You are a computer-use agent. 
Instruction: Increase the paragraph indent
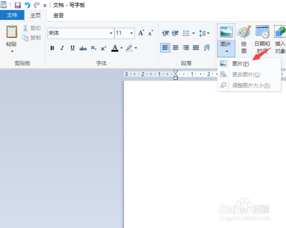pos(175,33)
